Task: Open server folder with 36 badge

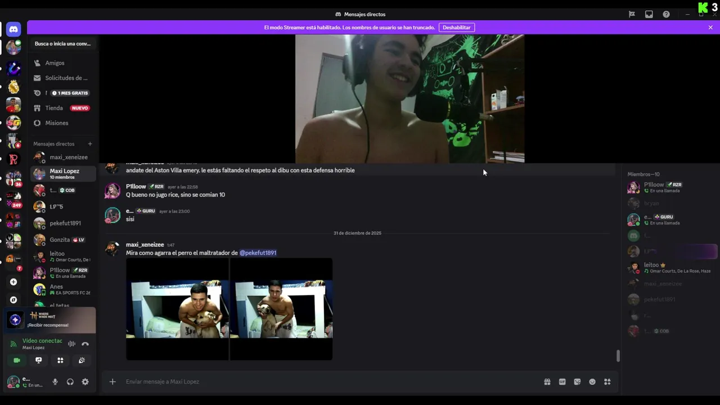Action: tap(13, 179)
